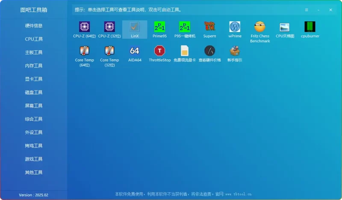342x200 pixels.
Task: Select the 查看硬件价格 icon
Action: [209, 51]
